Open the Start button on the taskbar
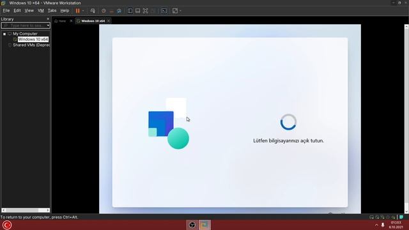 [x=7, y=225]
